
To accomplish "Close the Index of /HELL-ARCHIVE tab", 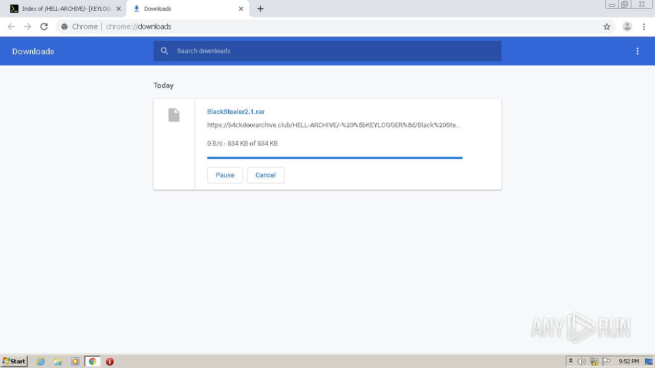I will coord(119,9).
